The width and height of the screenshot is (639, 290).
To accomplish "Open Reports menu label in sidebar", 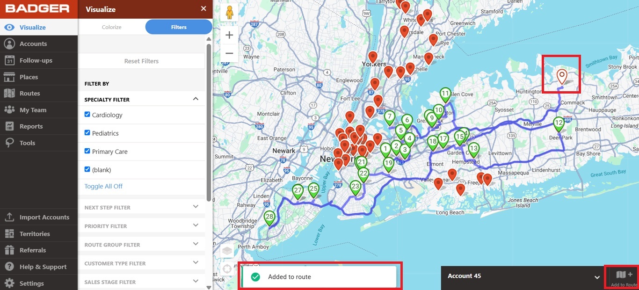I will (x=31, y=126).
